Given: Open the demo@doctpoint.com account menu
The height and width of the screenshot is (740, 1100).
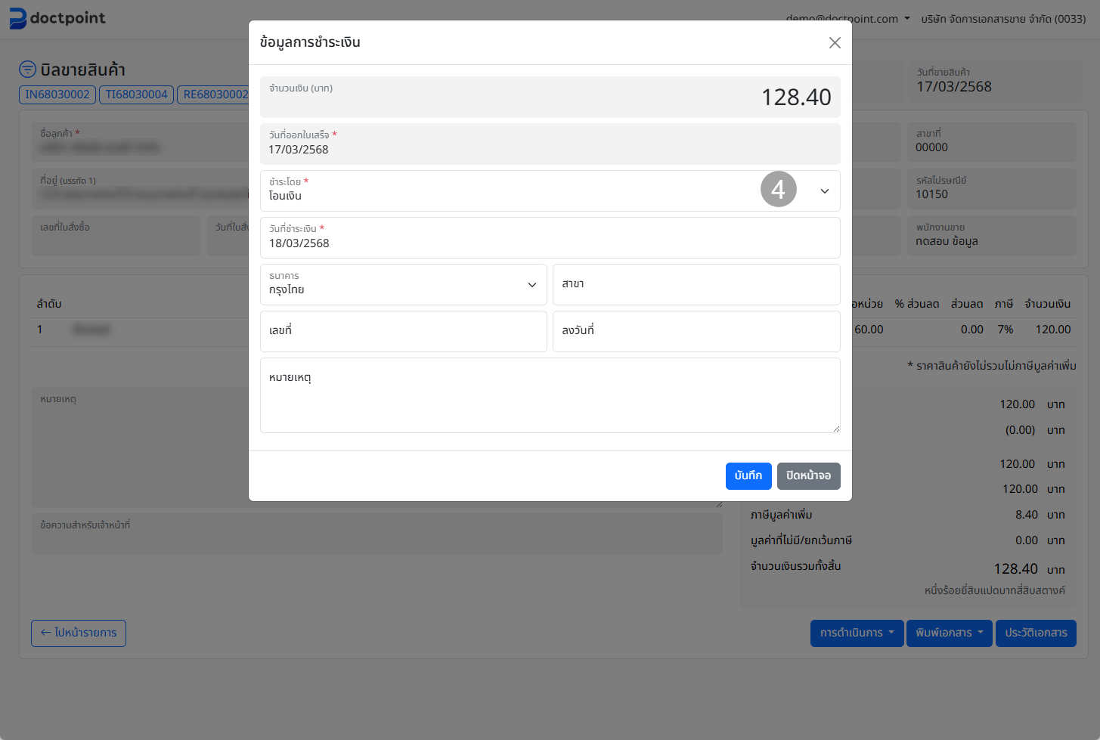Looking at the screenshot, I should (847, 19).
